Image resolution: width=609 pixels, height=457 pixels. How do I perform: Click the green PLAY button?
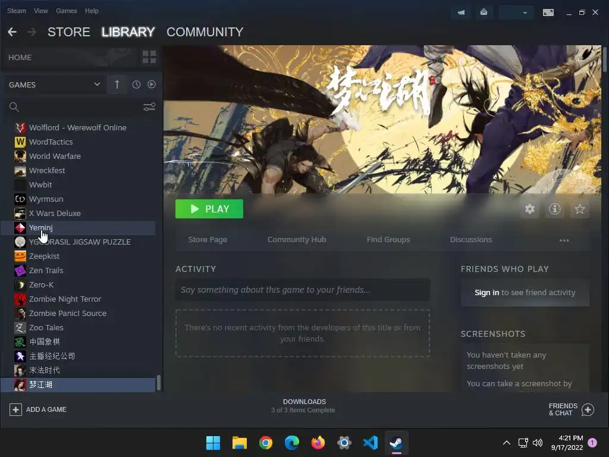click(209, 209)
